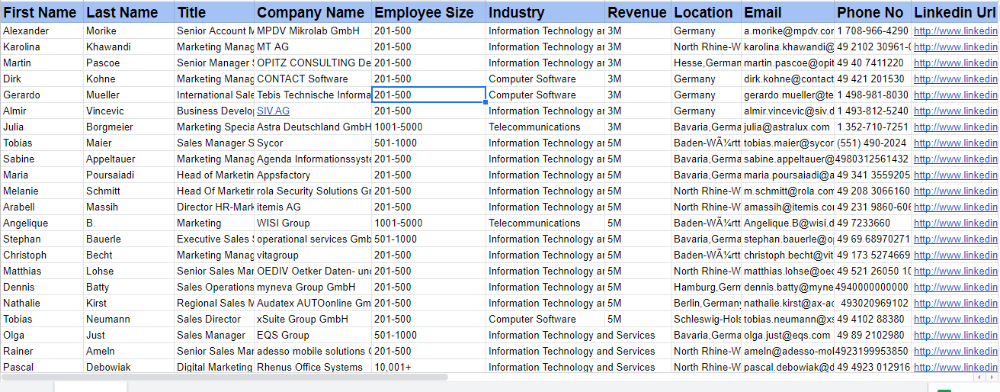Select the First Name header cell
This screenshot has width=1000, height=392.
click(42, 12)
